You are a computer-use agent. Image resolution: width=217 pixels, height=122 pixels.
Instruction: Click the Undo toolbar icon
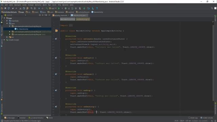13,8
